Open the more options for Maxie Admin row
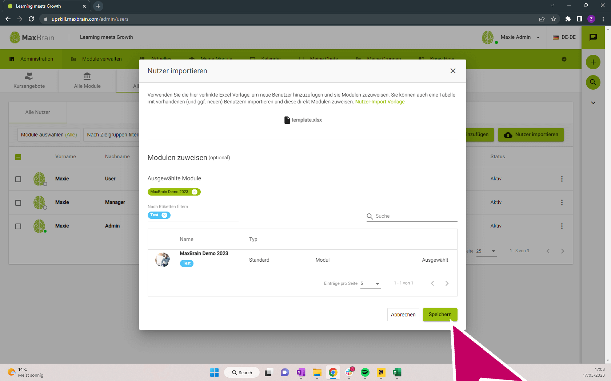The width and height of the screenshot is (611, 381). click(x=562, y=226)
